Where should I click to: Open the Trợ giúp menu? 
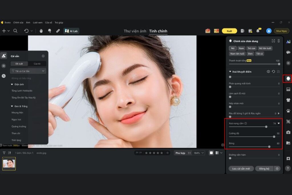pos(59,23)
